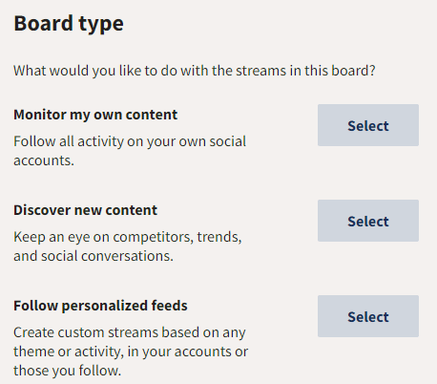Click the 'those you follow.' text line

click(x=68, y=371)
